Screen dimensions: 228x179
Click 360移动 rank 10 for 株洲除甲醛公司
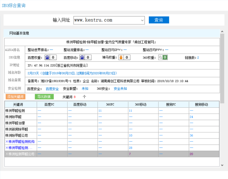click(131, 135)
